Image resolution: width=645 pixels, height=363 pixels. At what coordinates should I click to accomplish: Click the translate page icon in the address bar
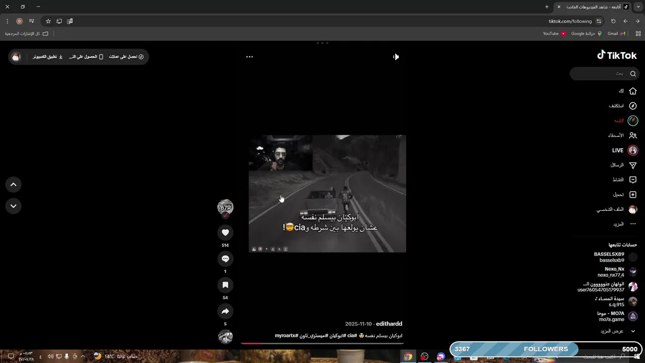click(x=70, y=21)
